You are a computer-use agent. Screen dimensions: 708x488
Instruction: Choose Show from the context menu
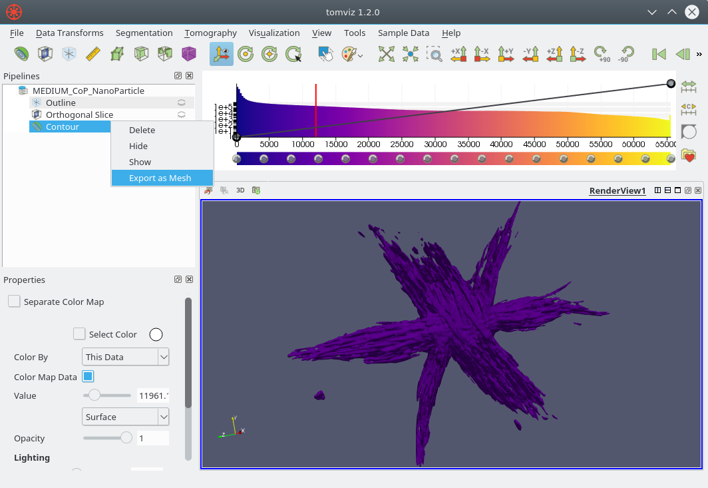pos(162,162)
